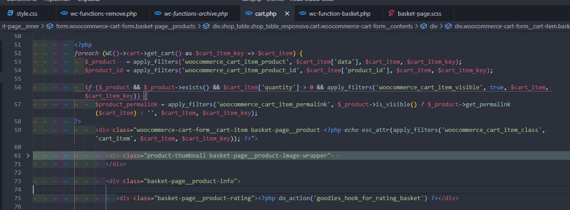Click the CSS file icon on style.css tab
The height and width of the screenshot is (210, 570).
(x=9, y=14)
